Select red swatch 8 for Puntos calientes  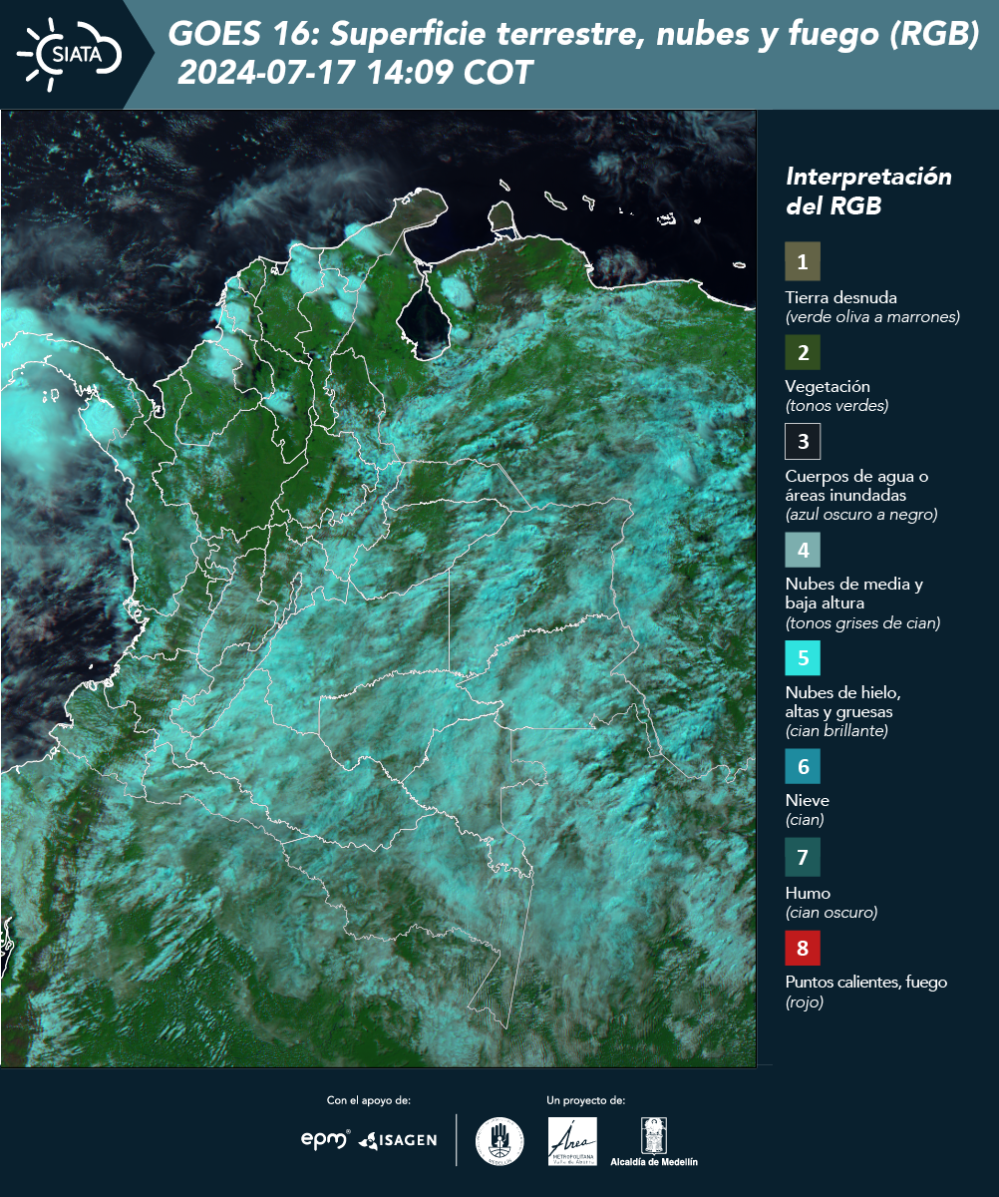[803, 948]
